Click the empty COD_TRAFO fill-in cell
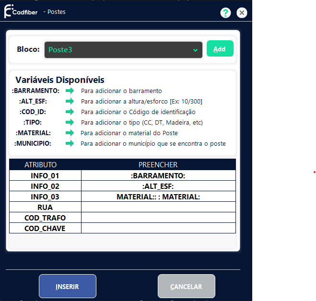Image resolution: width=316 pixels, height=301 pixels. pos(158,218)
